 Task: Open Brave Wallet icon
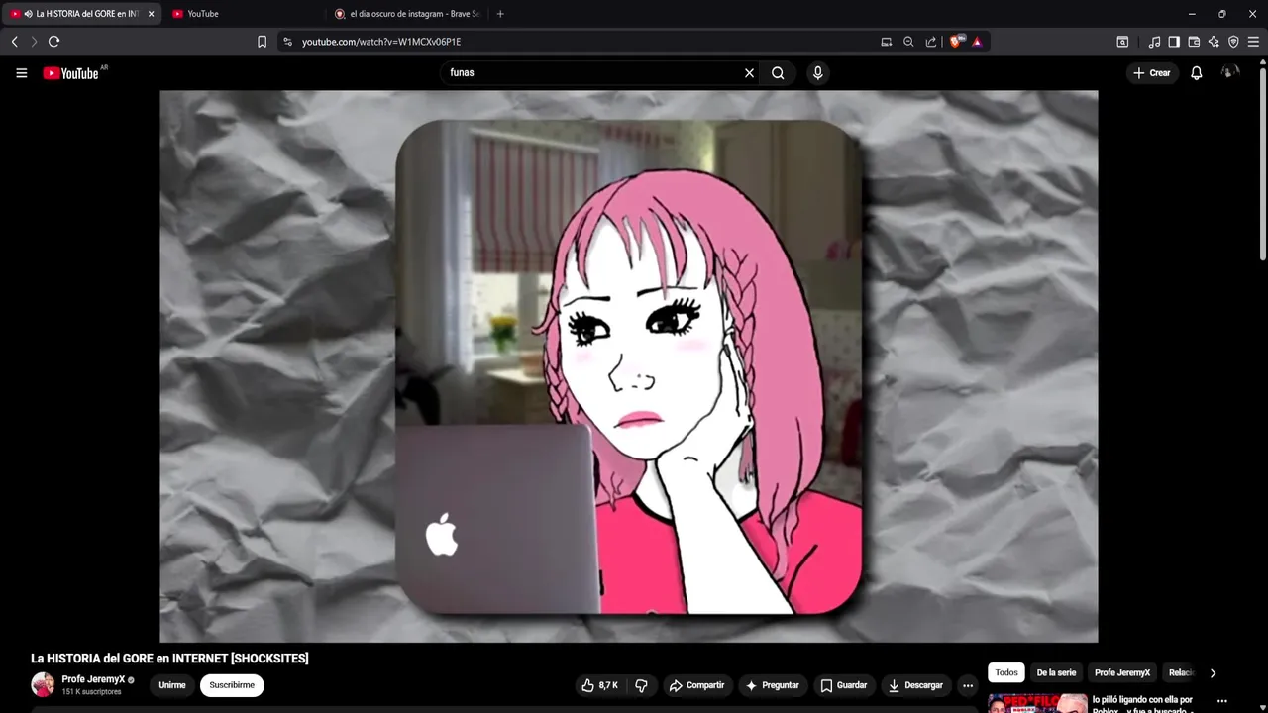coord(1194,42)
